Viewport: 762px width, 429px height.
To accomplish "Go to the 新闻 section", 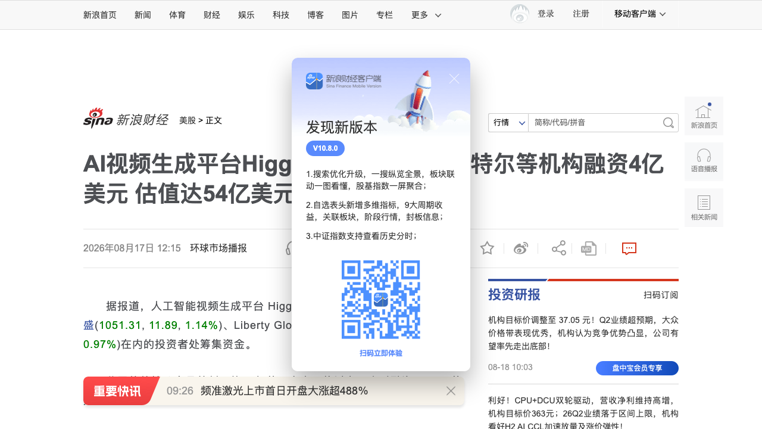I will (143, 15).
